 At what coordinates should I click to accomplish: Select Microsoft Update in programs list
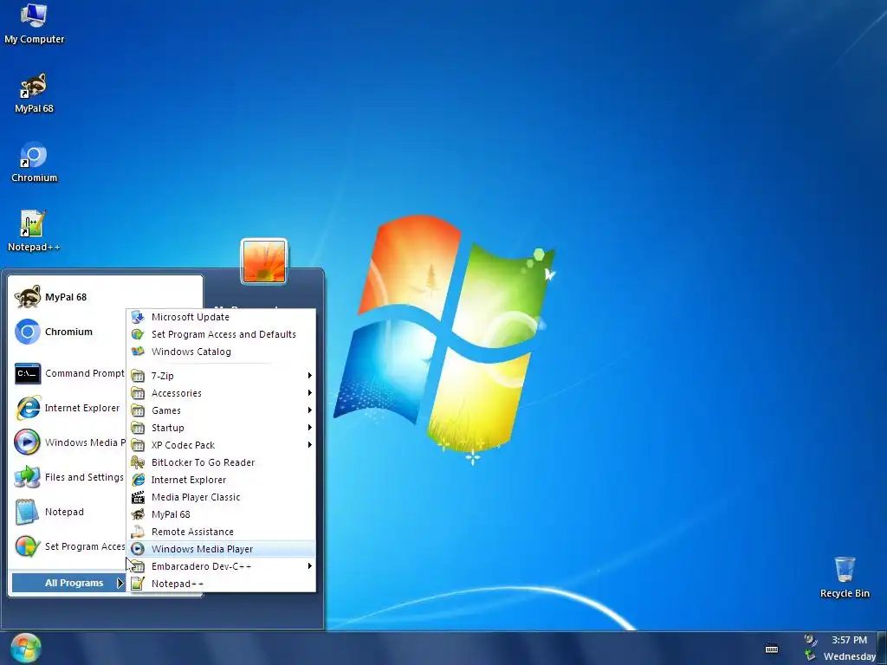coord(222,317)
